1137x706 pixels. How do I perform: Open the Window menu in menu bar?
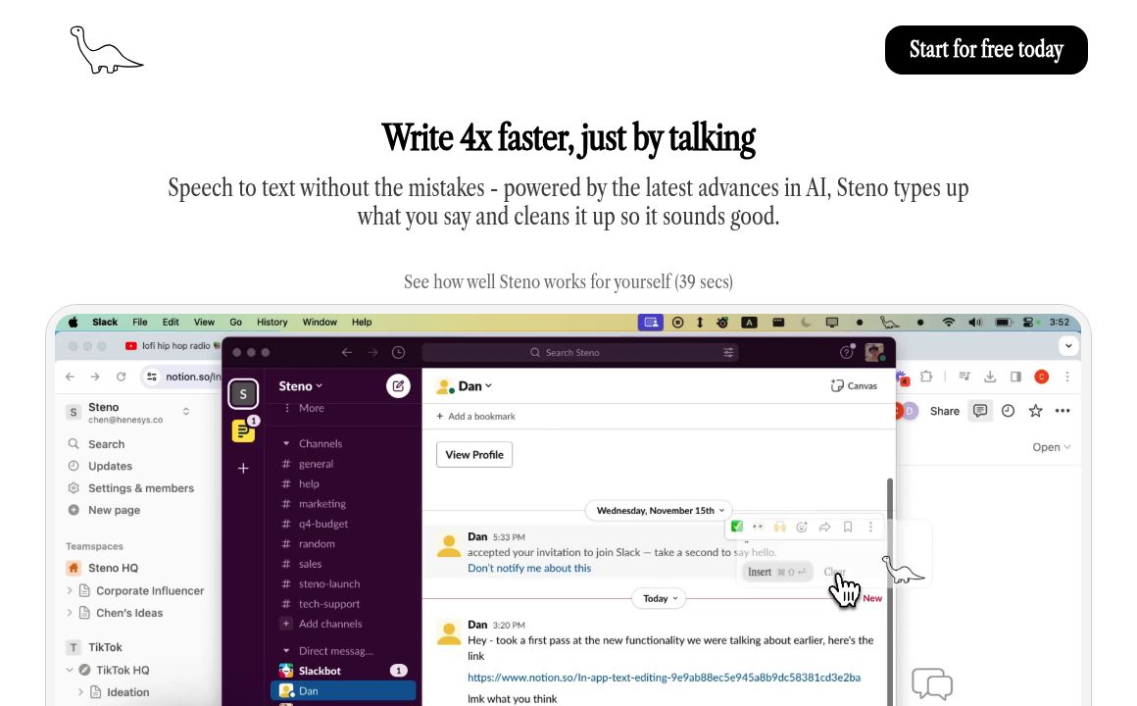coord(320,323)
